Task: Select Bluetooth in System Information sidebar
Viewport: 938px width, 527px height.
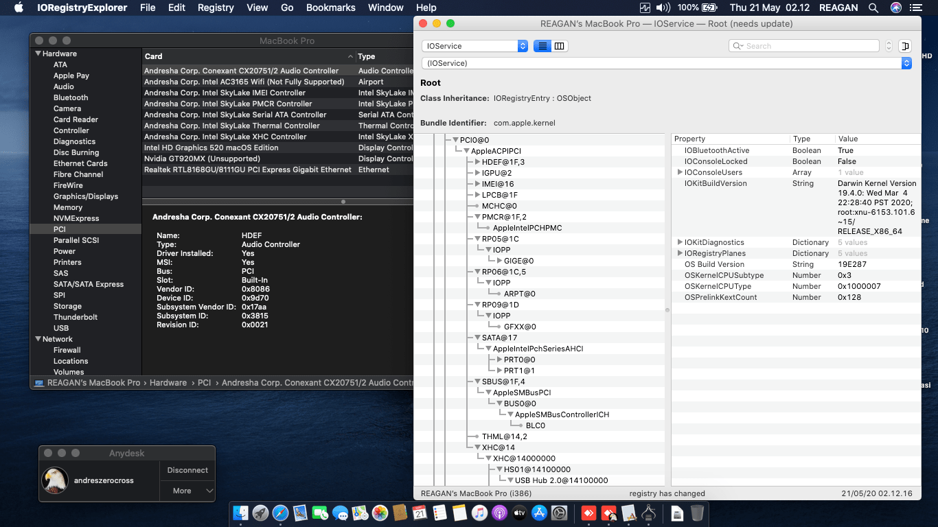Action: [71, 97]
